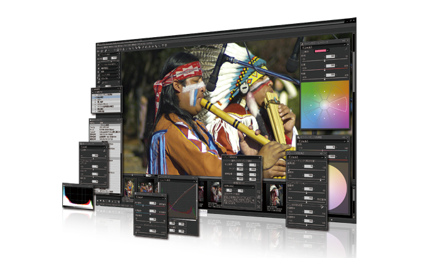
Task: Click the exposure bias icon in left sidebar
Action: (x=99, y=55)
